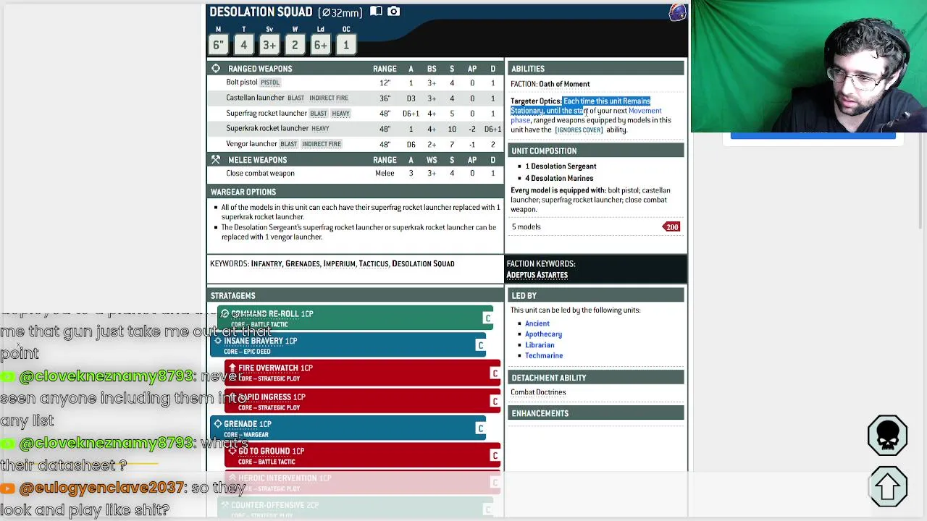Follow the Movement phase link

coord(645,111)
